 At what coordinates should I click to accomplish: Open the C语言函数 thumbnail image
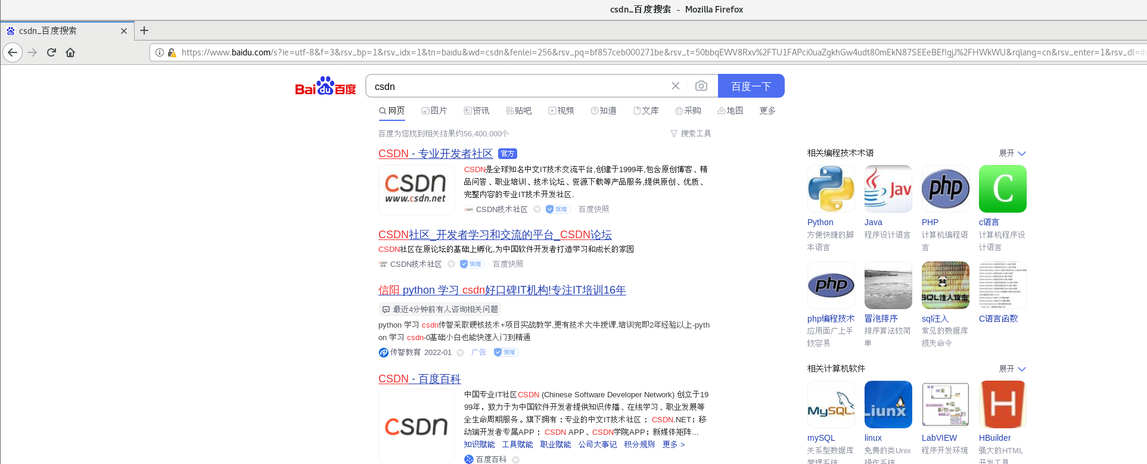point(1003,285)
